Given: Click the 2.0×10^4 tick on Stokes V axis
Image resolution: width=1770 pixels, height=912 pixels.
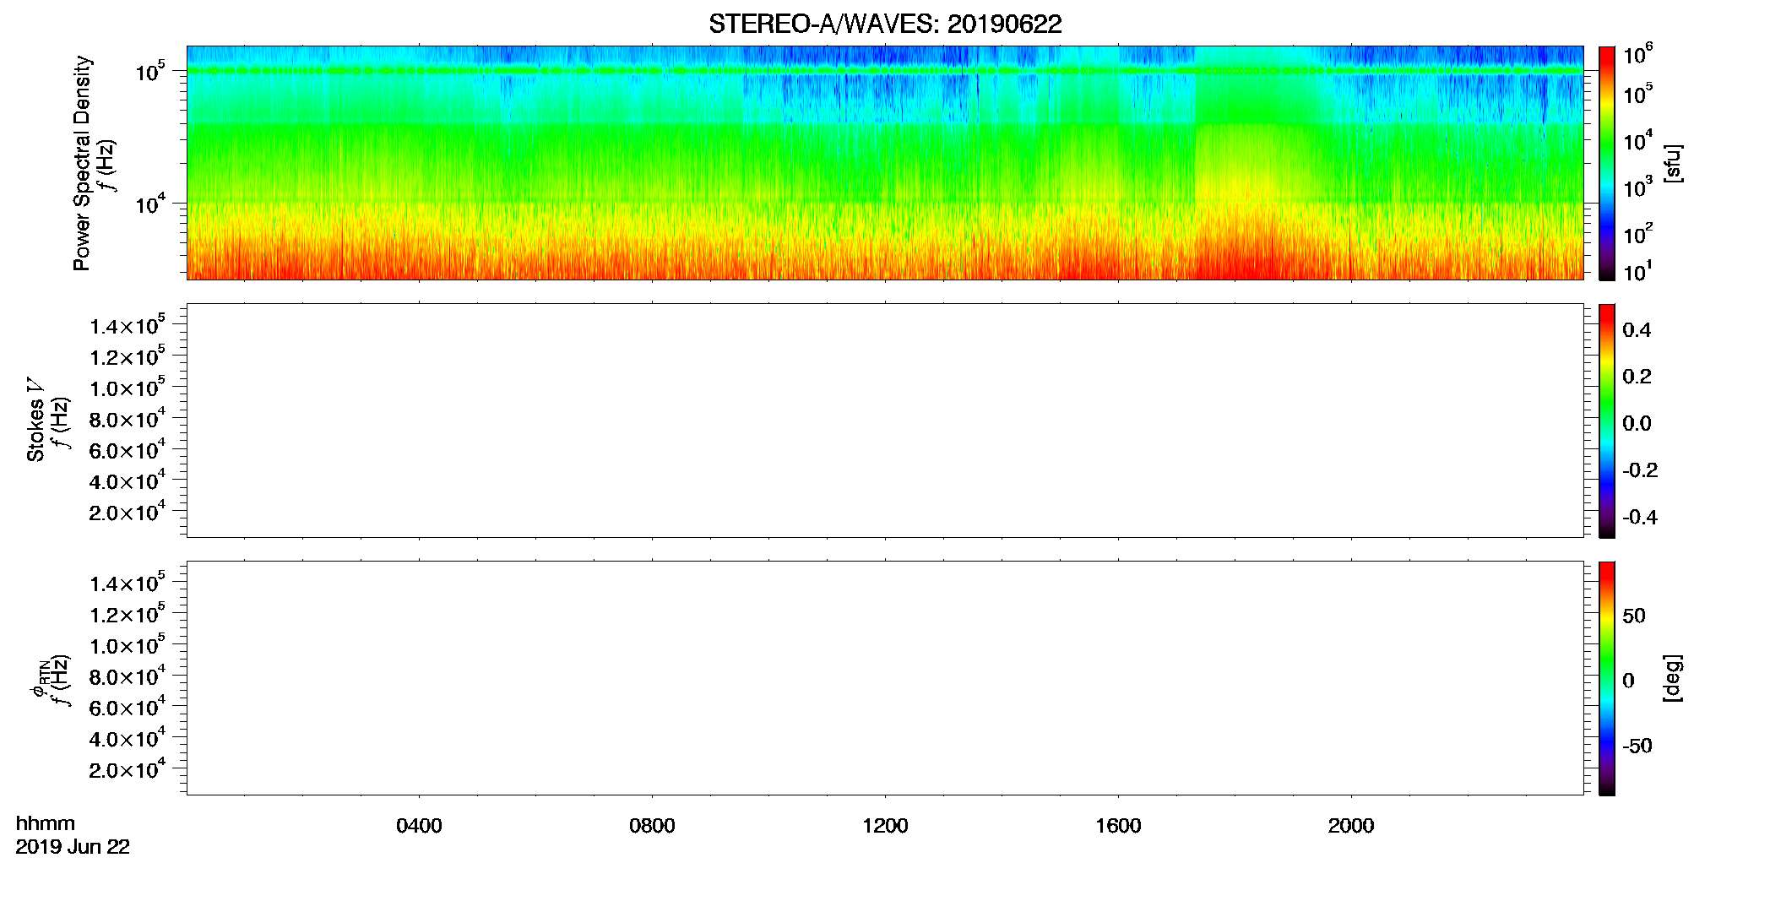Looking at the screenshot, I should click(x=128, y=512).
